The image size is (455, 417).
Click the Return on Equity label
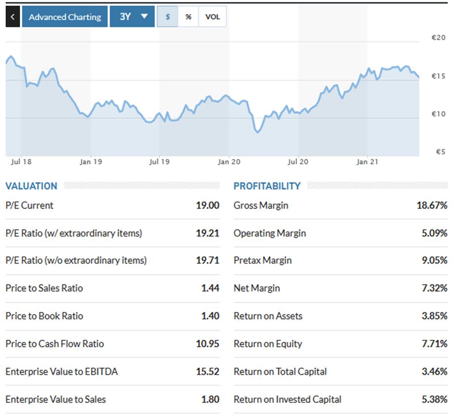tap(268, 344)
